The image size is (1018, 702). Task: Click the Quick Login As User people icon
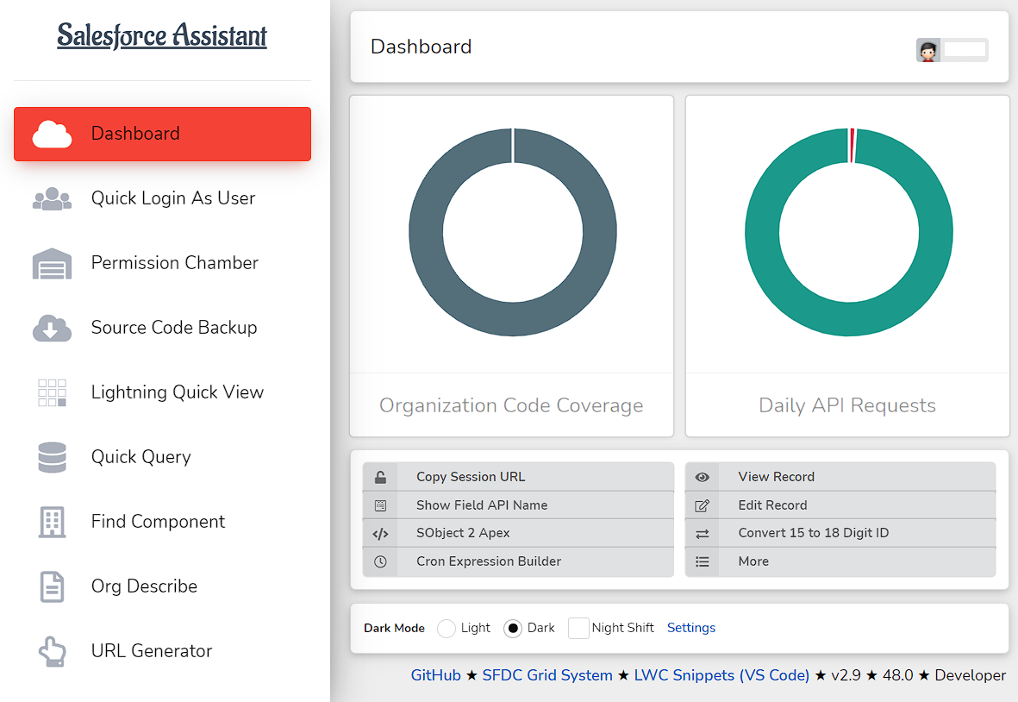pos(52,198)
